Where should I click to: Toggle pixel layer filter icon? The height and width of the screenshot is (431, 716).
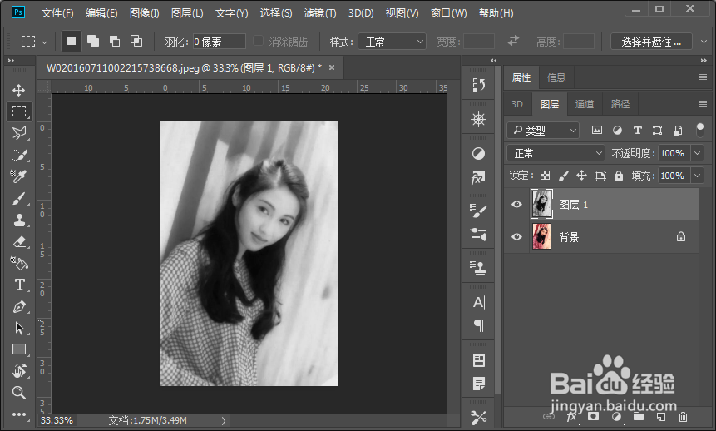pyautogui.click(x=597, y=131)
